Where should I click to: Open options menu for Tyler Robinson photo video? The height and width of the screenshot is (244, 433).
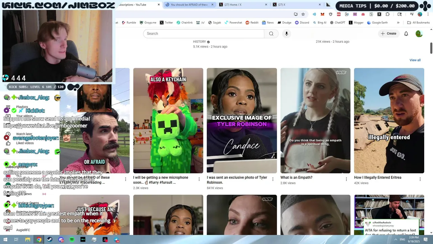[273, 179]
